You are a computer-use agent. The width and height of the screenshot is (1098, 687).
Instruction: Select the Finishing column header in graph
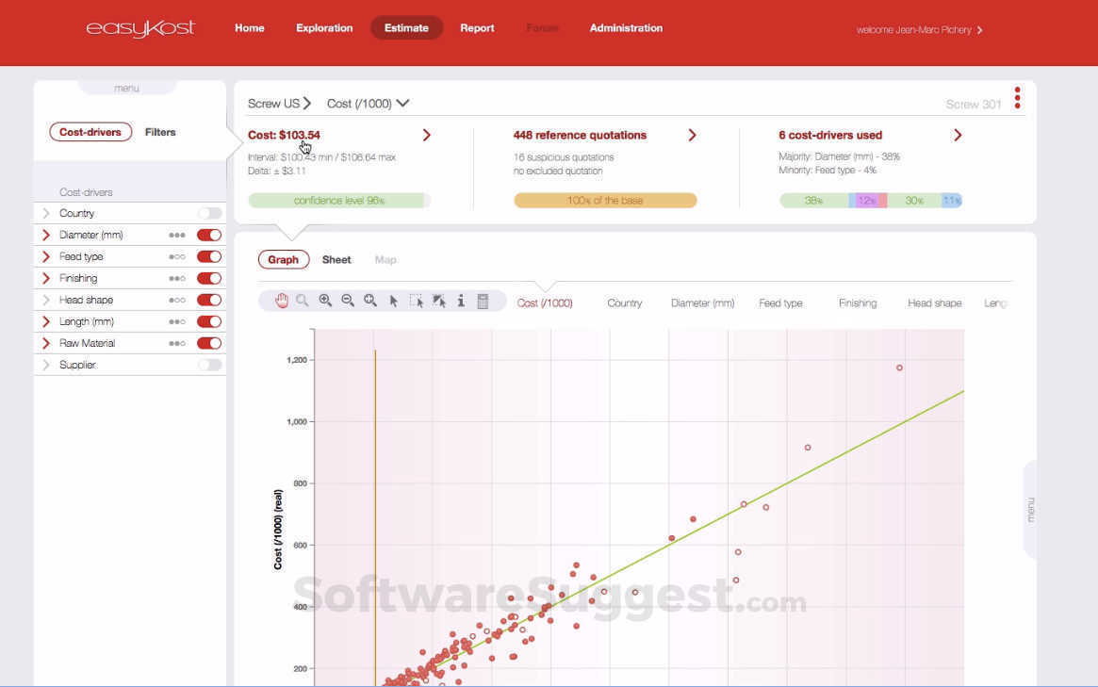(857, 303)
